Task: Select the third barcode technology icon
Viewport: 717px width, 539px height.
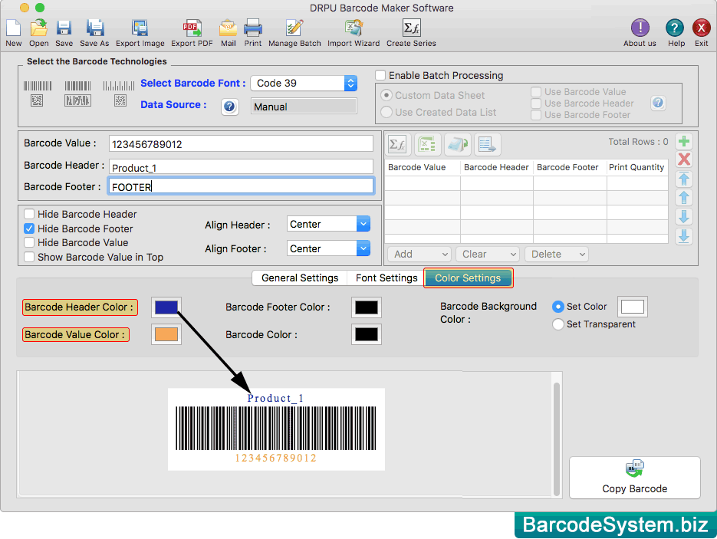Action: point(119,94)
